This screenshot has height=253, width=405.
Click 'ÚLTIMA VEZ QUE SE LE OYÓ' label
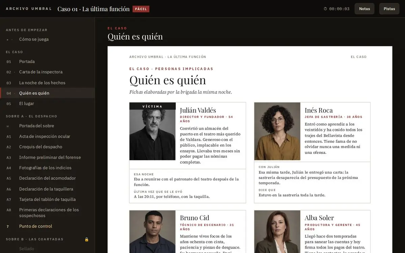click(158, 192)
